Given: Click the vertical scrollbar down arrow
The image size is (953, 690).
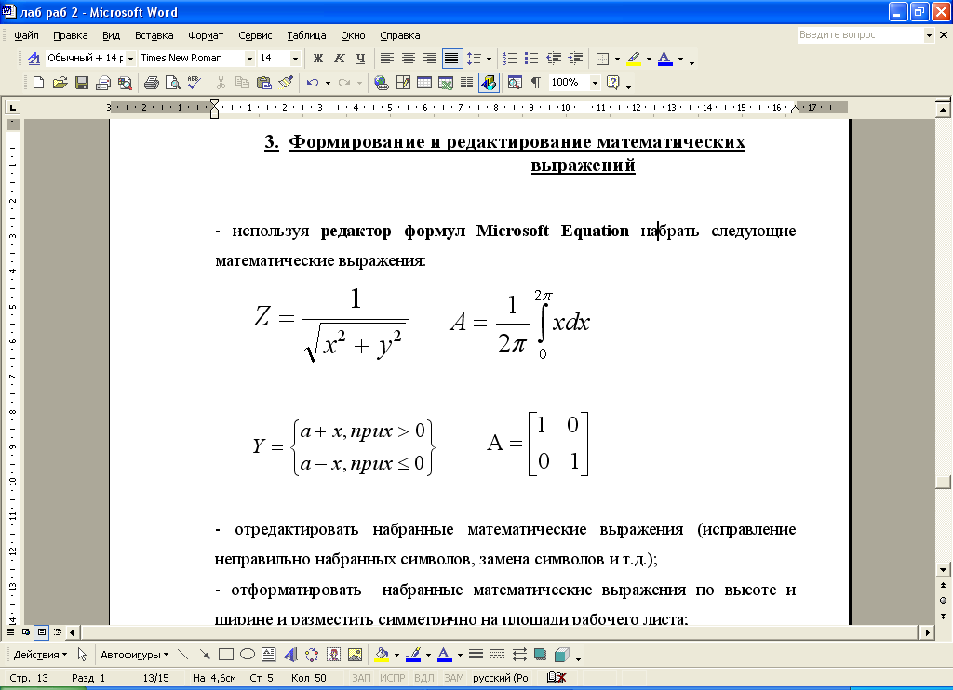Looking at the screenshot, I should pos(944,570).
